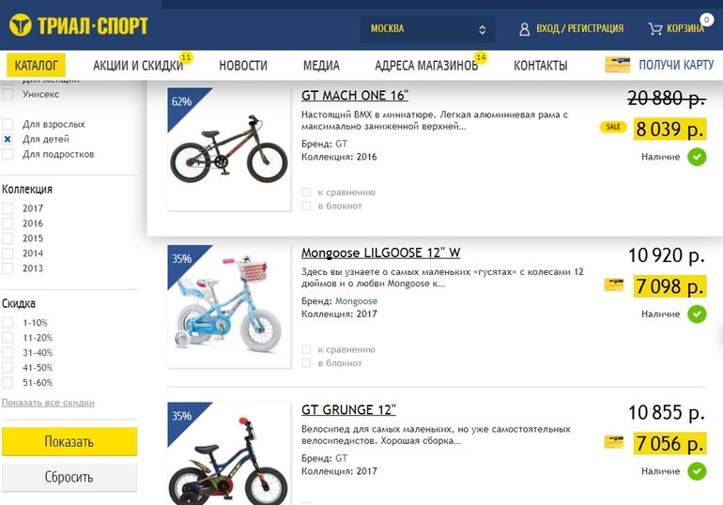Click the yellow Показать button

click(69, 441)
